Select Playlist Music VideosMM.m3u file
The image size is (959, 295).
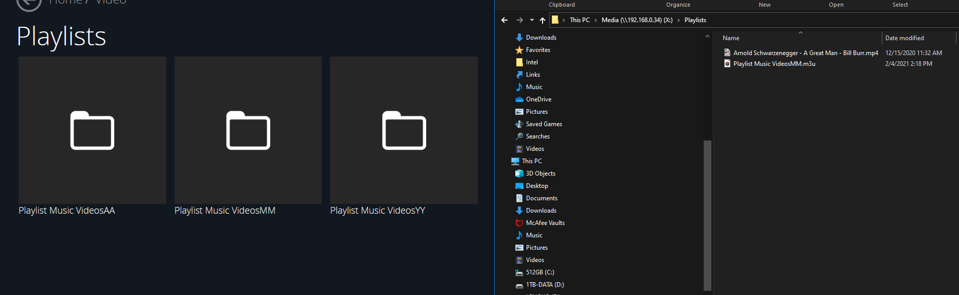774,64
